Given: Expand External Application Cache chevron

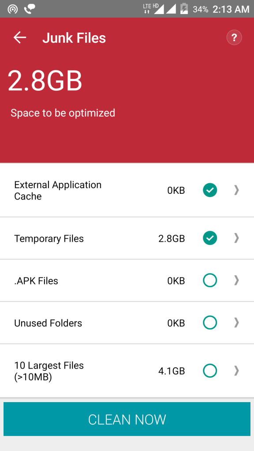Looking at the screenshot, I should pyautogui.click(x=236, y=190).
